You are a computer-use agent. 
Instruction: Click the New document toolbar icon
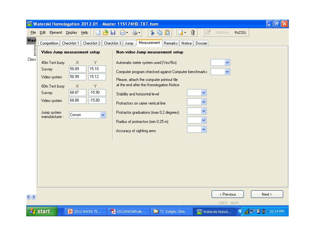click(98, 32)
